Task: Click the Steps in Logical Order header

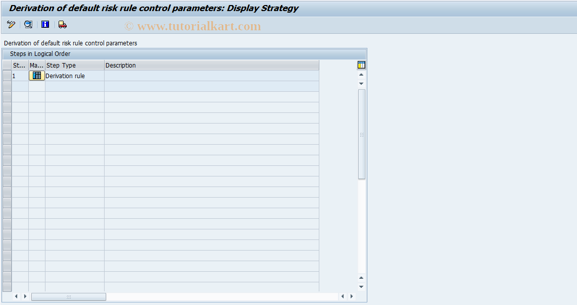Action: 40,54
